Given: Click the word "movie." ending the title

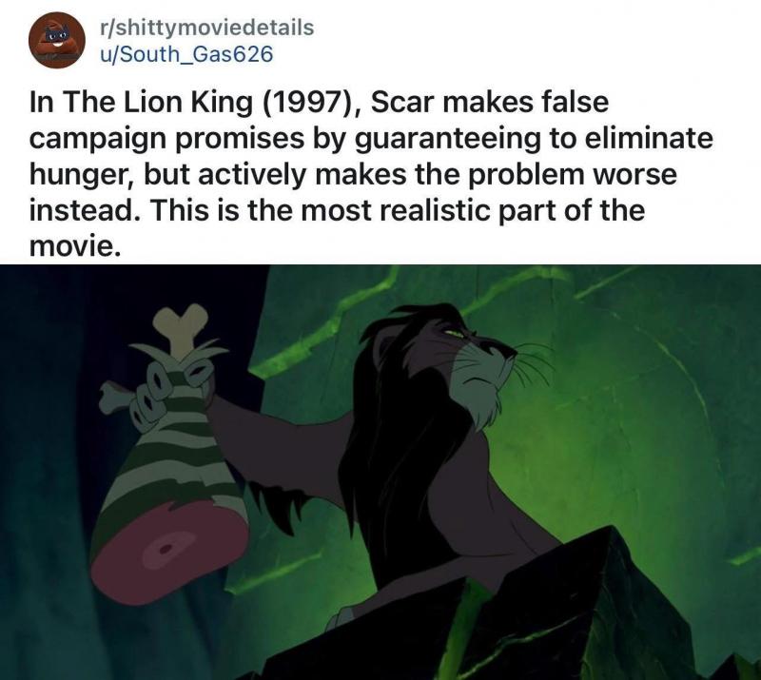Looking at the screenshot, I should tap(74, 246).
